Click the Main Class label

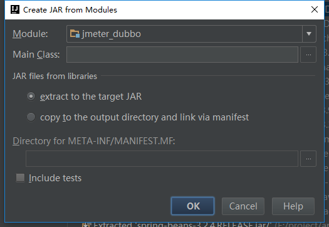(36, 55)
